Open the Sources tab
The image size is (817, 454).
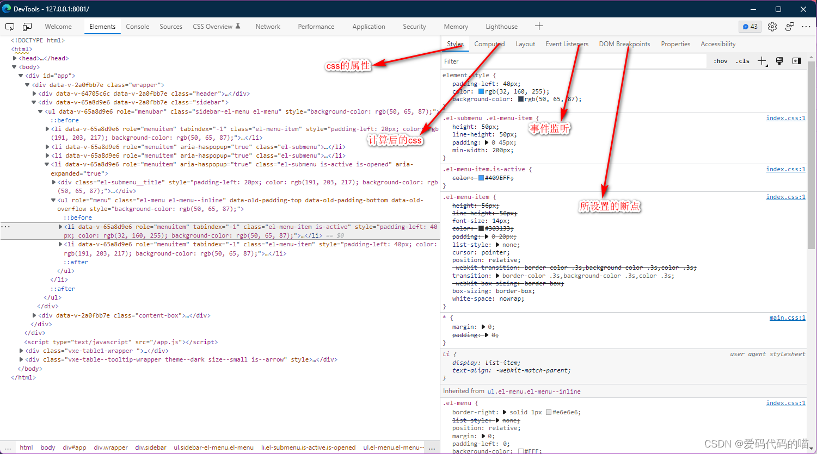pyautogui.click(x=171, y=26)
